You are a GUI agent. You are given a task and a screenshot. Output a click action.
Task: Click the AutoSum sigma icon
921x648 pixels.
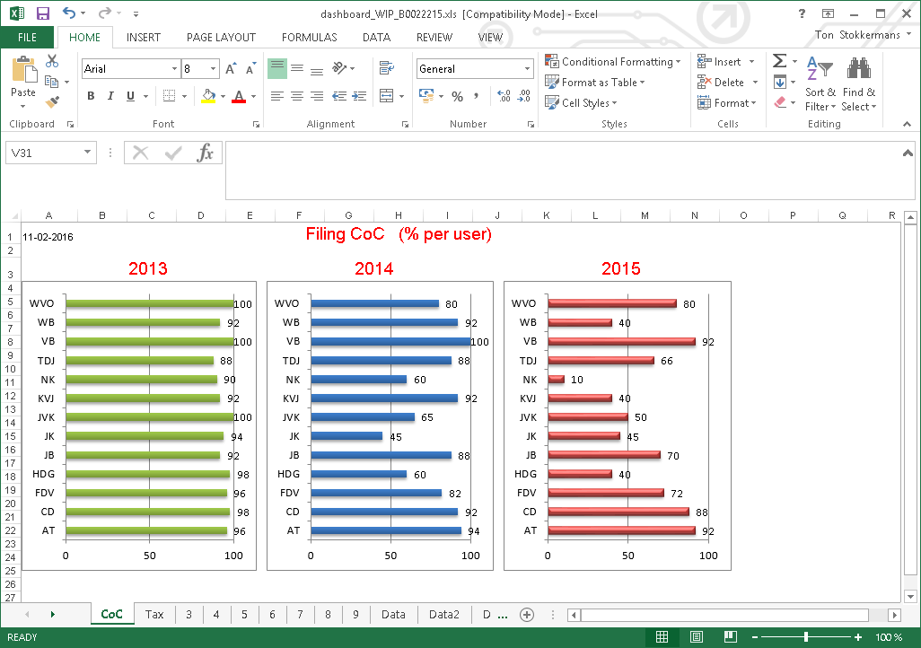tap(779, 60)
